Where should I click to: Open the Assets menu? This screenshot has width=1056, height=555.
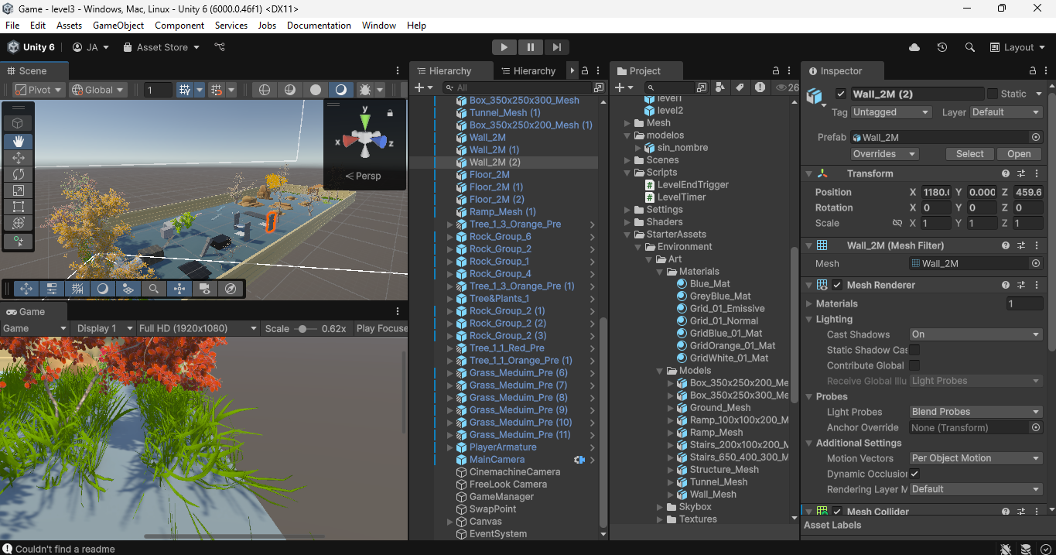tap(69, 26)
